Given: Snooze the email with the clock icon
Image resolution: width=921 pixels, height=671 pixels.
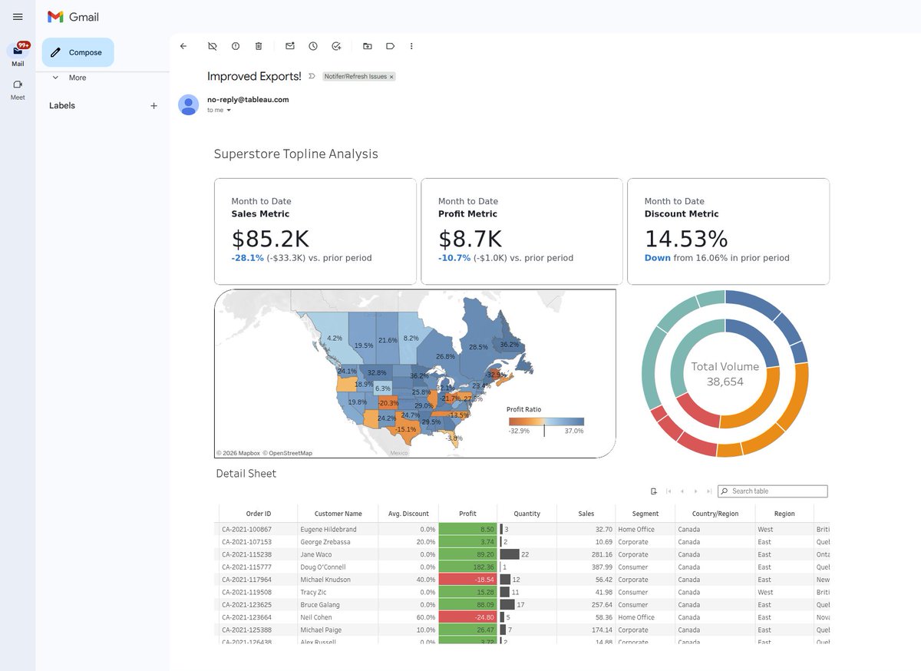Looking at the screenshot, I should pos(313,46).
